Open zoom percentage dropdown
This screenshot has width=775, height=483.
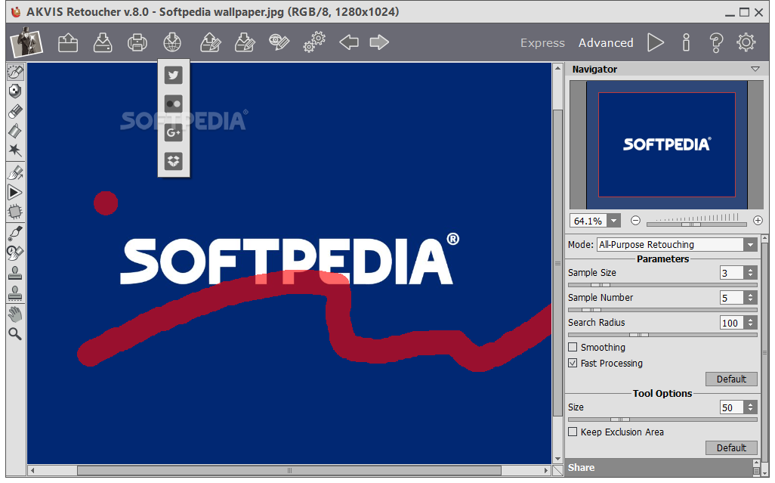pos(613,221)
